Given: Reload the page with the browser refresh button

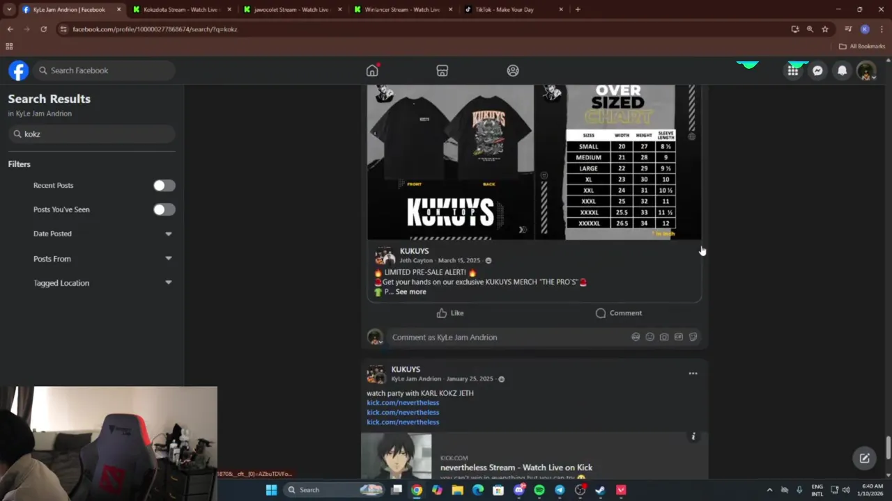Looking at the screenshot, I should (x=43, y=29).
